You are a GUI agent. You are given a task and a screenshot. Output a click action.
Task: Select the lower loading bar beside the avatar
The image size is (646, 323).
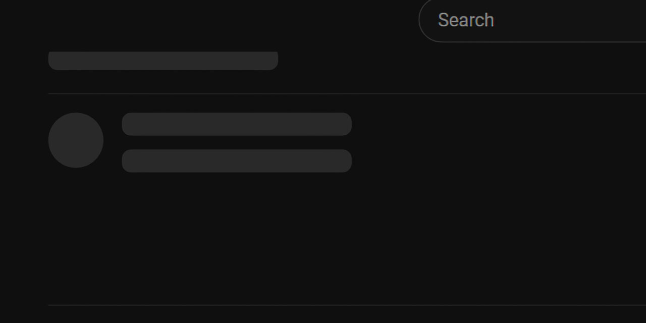pyautogui.click(x=236, y=161)
